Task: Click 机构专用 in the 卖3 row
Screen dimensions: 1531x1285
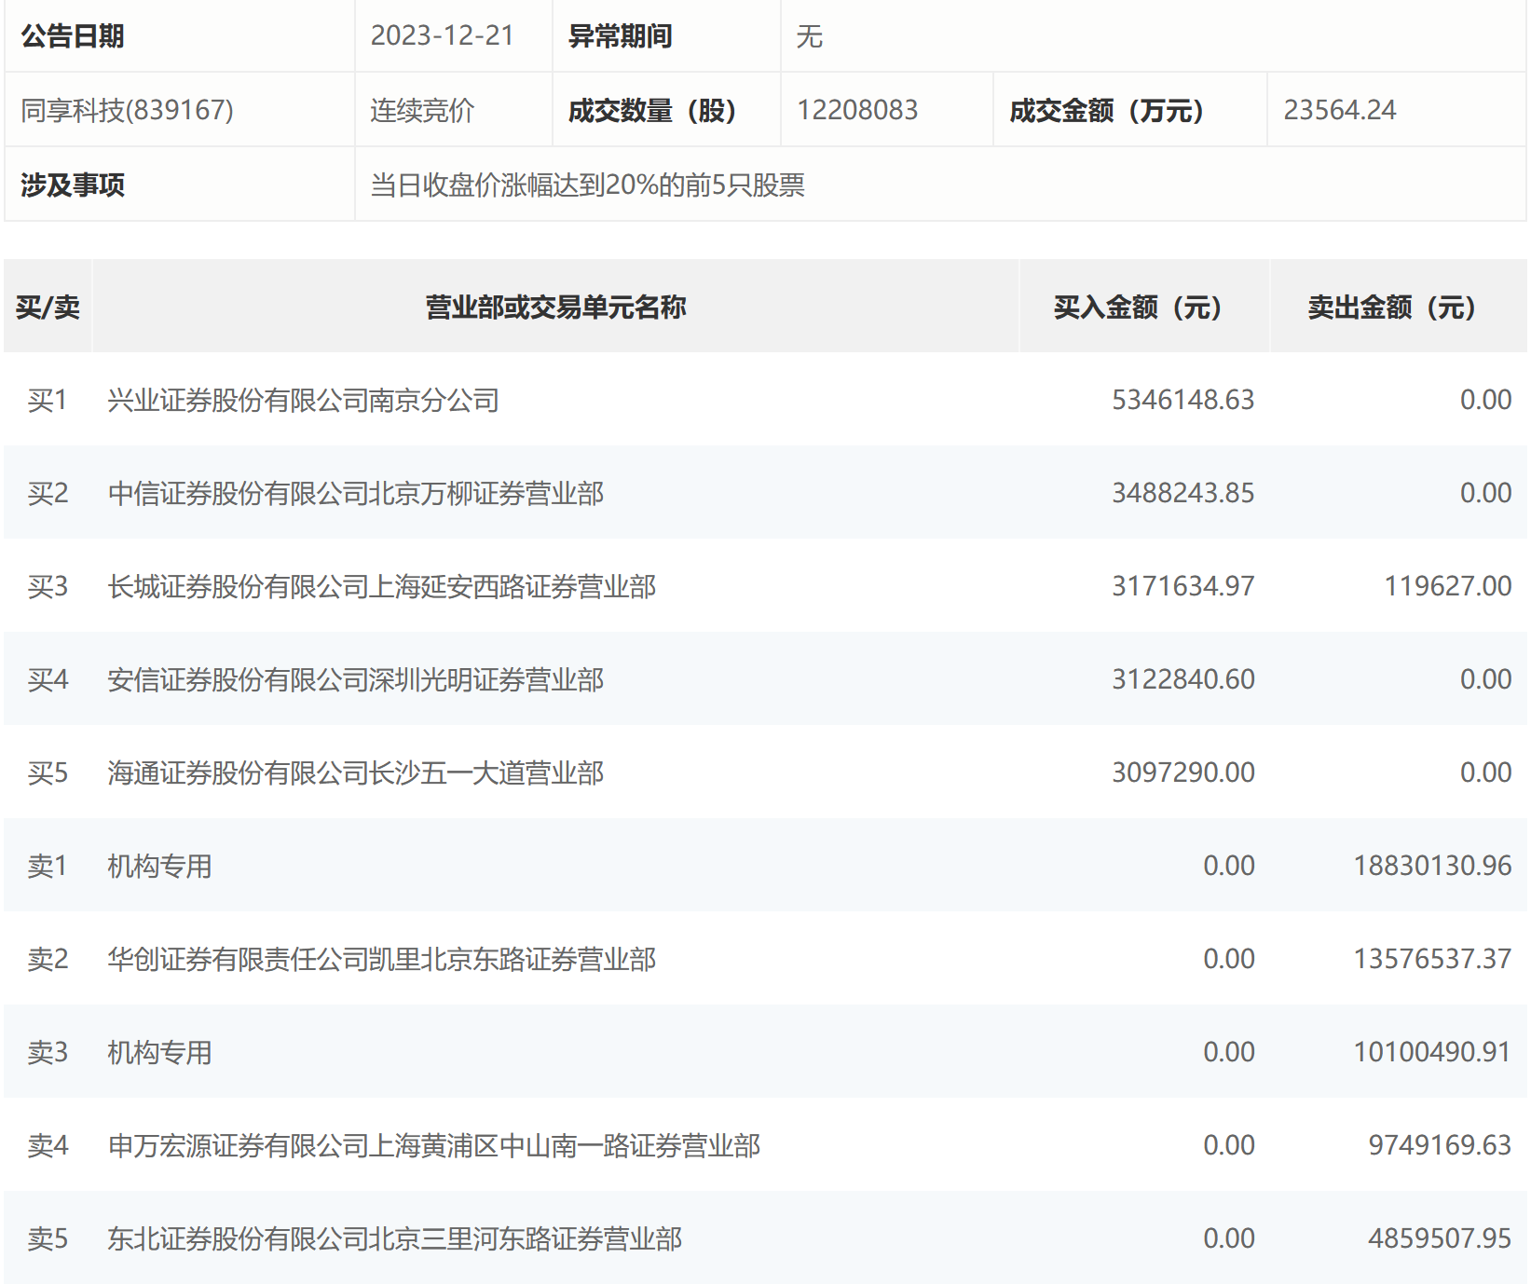Action: point(159,1052)
